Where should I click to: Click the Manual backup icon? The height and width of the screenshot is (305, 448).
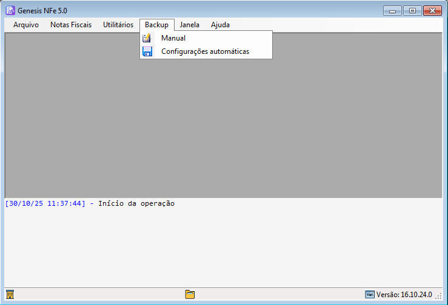147,38
